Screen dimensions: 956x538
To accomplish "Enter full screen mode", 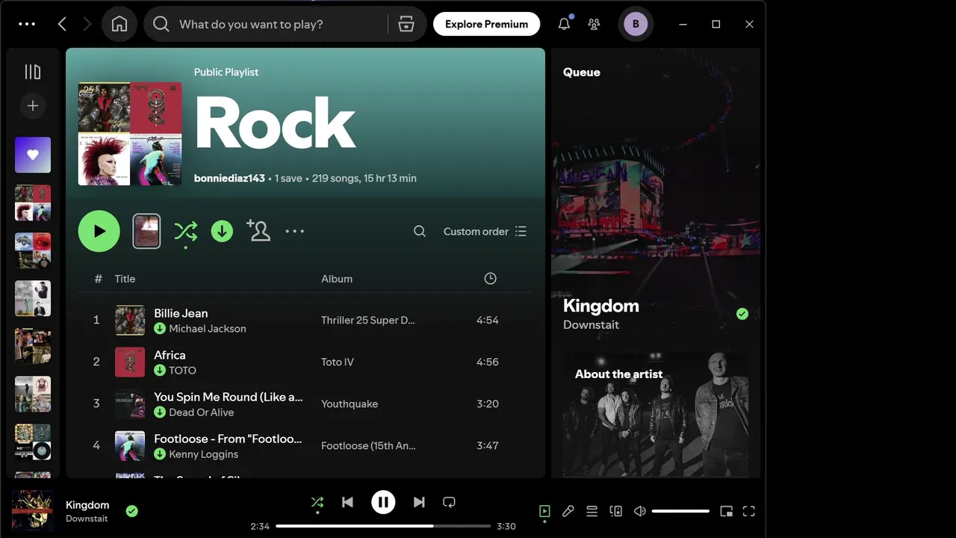I will pos(749,511).
